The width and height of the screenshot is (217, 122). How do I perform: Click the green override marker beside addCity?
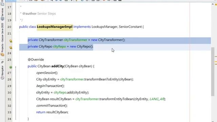click(x=11, y=67)
